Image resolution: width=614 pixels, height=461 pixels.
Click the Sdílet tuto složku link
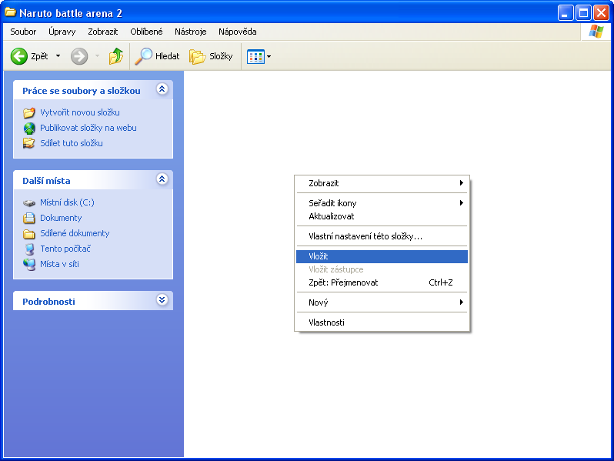72,143
